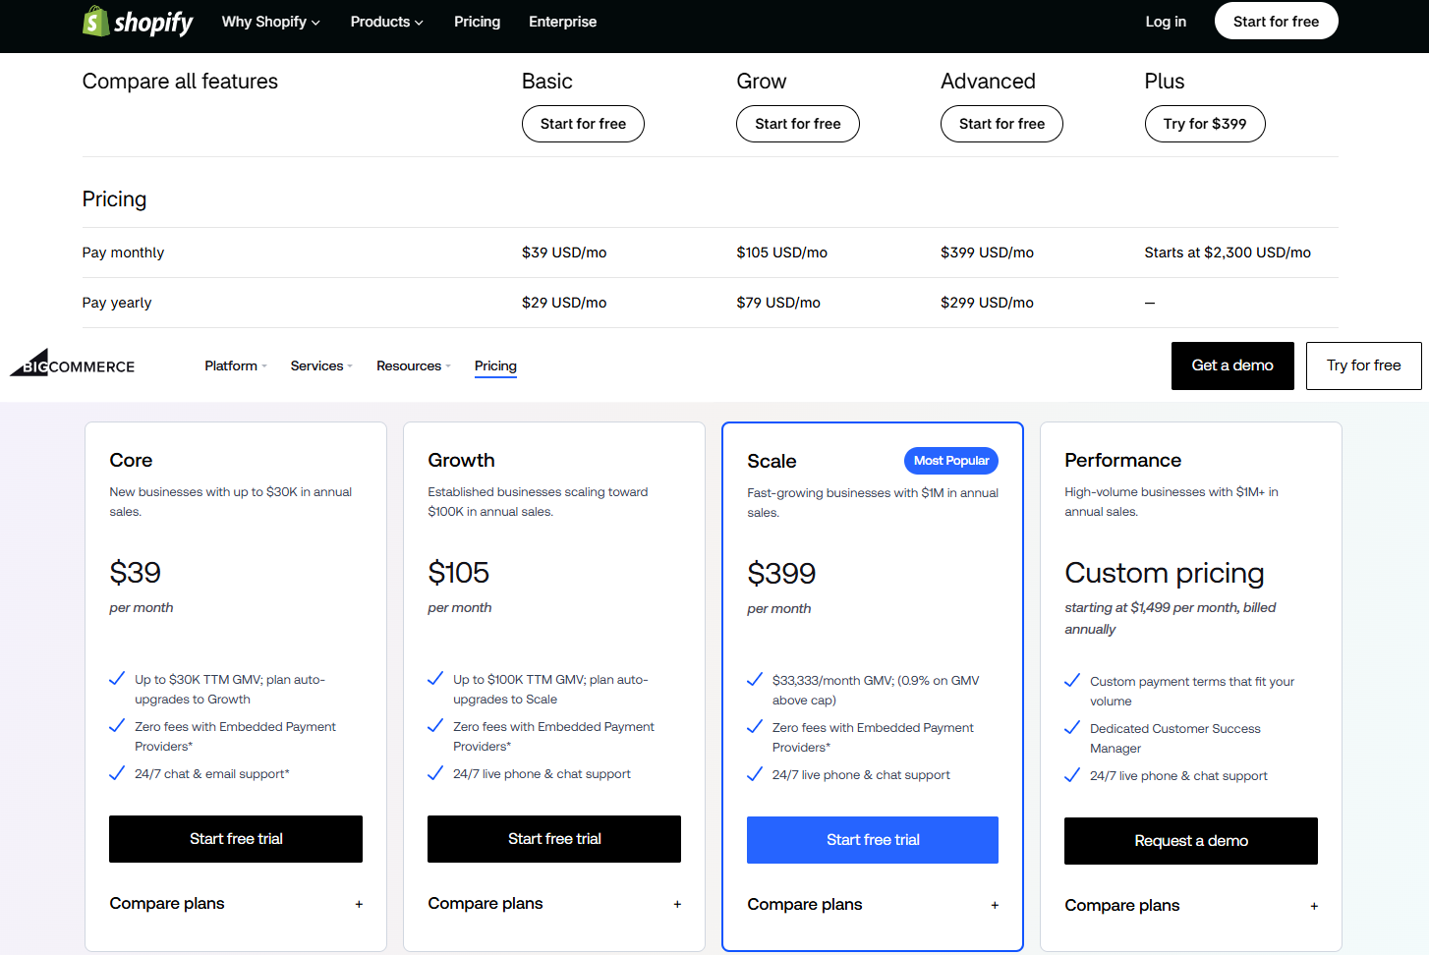Click the $105 USD/mo Grow monthly price
The height and width of the screenshot is (955, 1429).
781,253
